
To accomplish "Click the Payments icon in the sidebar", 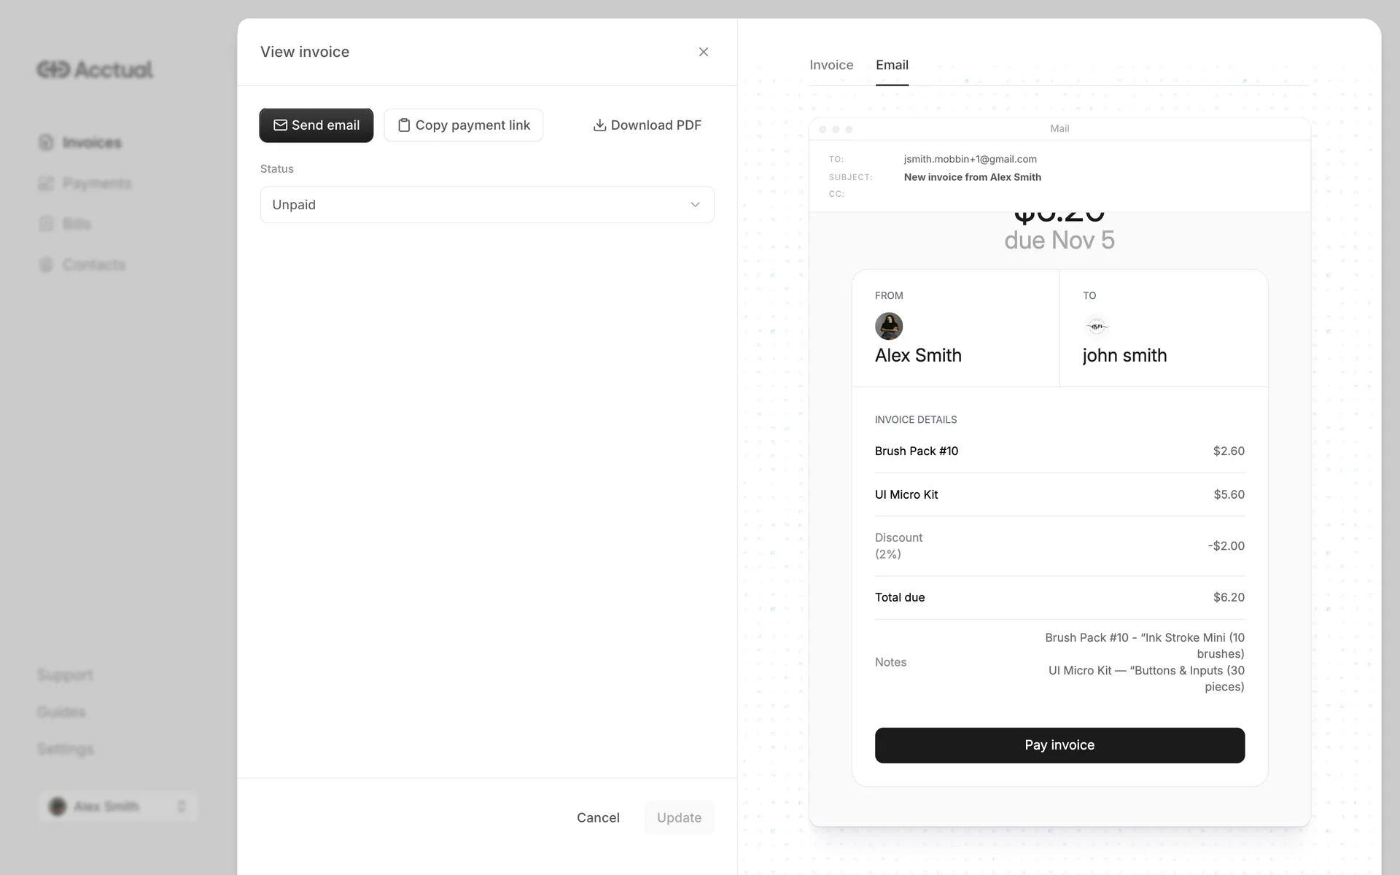I will click(x=46, y=183).
